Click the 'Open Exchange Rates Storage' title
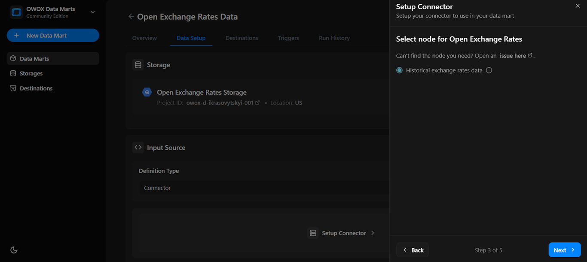The height and width of the screenshot is (262, 587). tap(202, 92)
